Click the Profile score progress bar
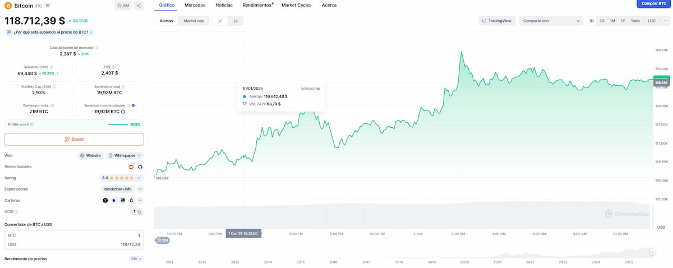This screenshot has width=673, height=268. (x=117, y=124)
